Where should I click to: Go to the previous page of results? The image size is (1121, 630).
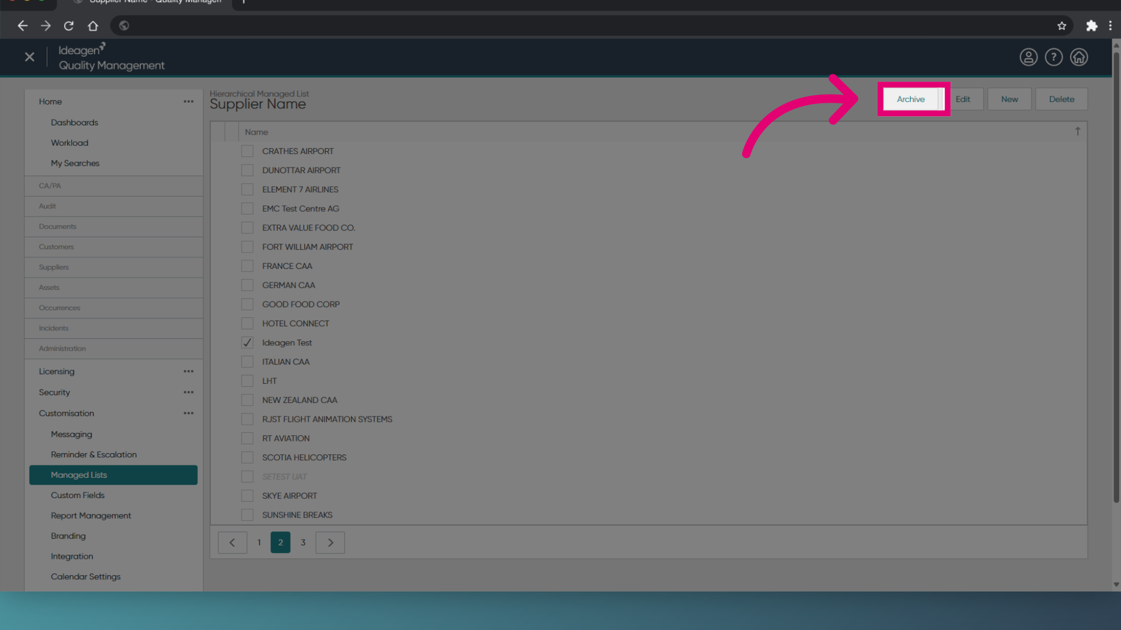coord(232,542)
